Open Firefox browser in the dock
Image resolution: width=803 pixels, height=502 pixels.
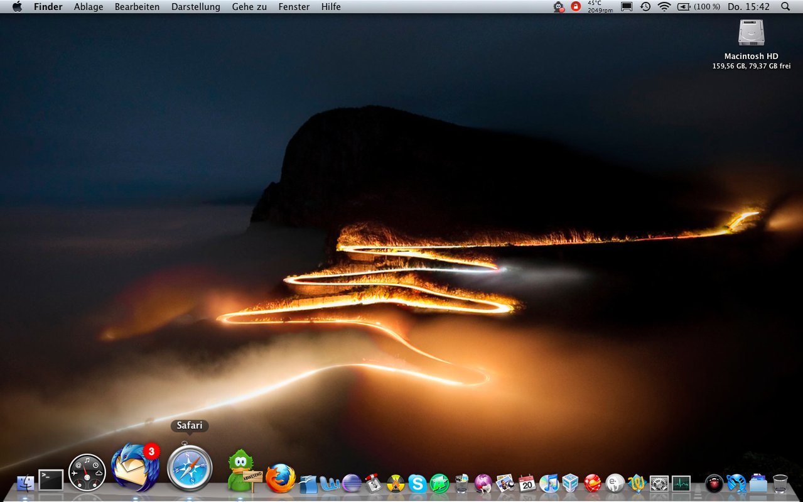[281, 479]
